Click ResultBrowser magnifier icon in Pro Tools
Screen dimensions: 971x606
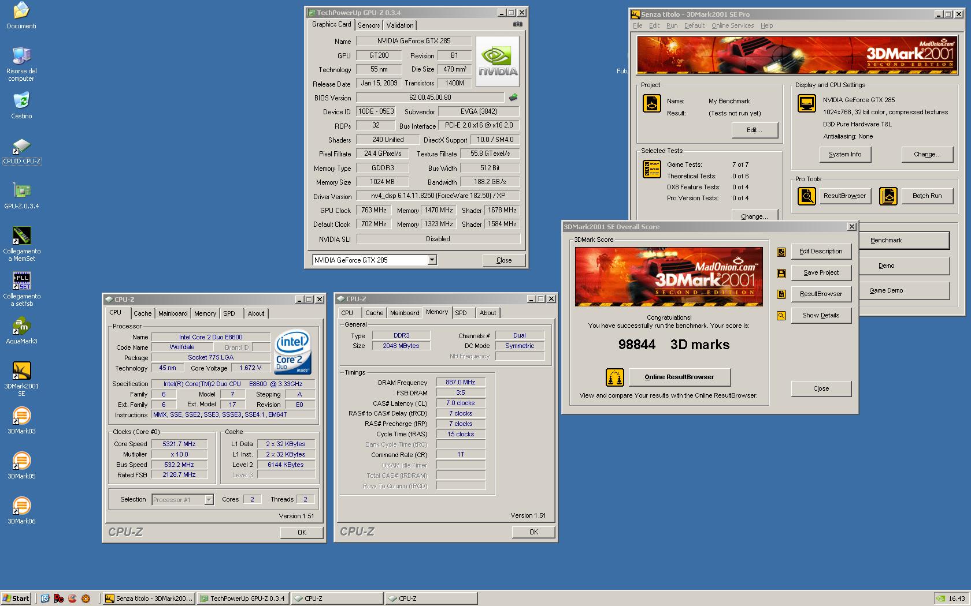click(x=806, y=196)
